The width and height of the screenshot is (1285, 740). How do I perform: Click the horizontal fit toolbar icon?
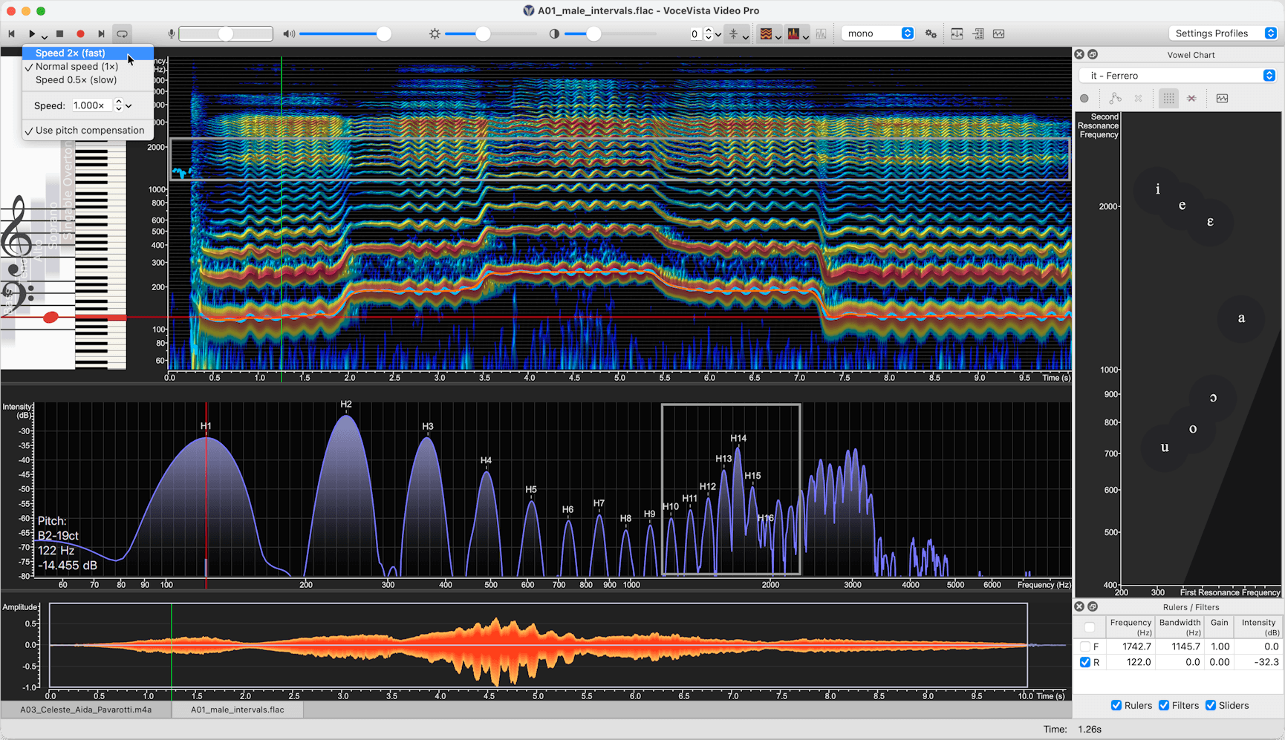click(978, 34)
